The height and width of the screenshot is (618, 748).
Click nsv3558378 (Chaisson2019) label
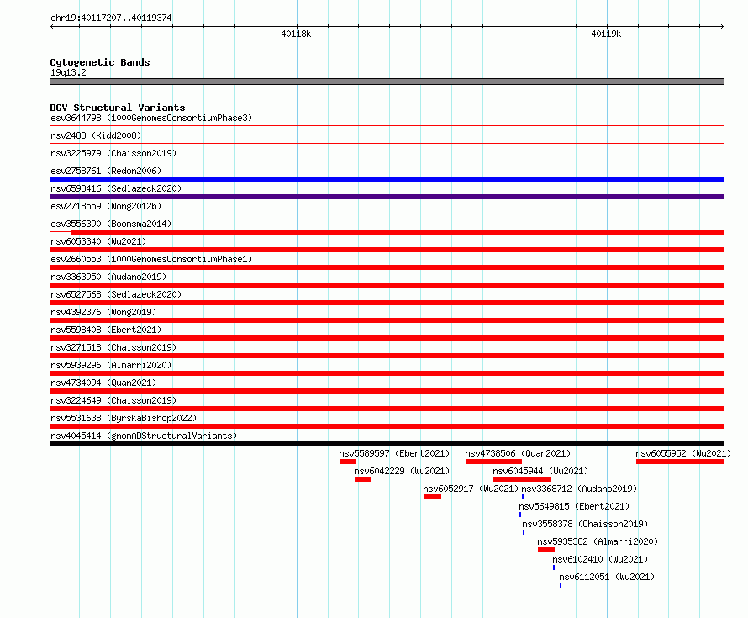coord(585,524)
